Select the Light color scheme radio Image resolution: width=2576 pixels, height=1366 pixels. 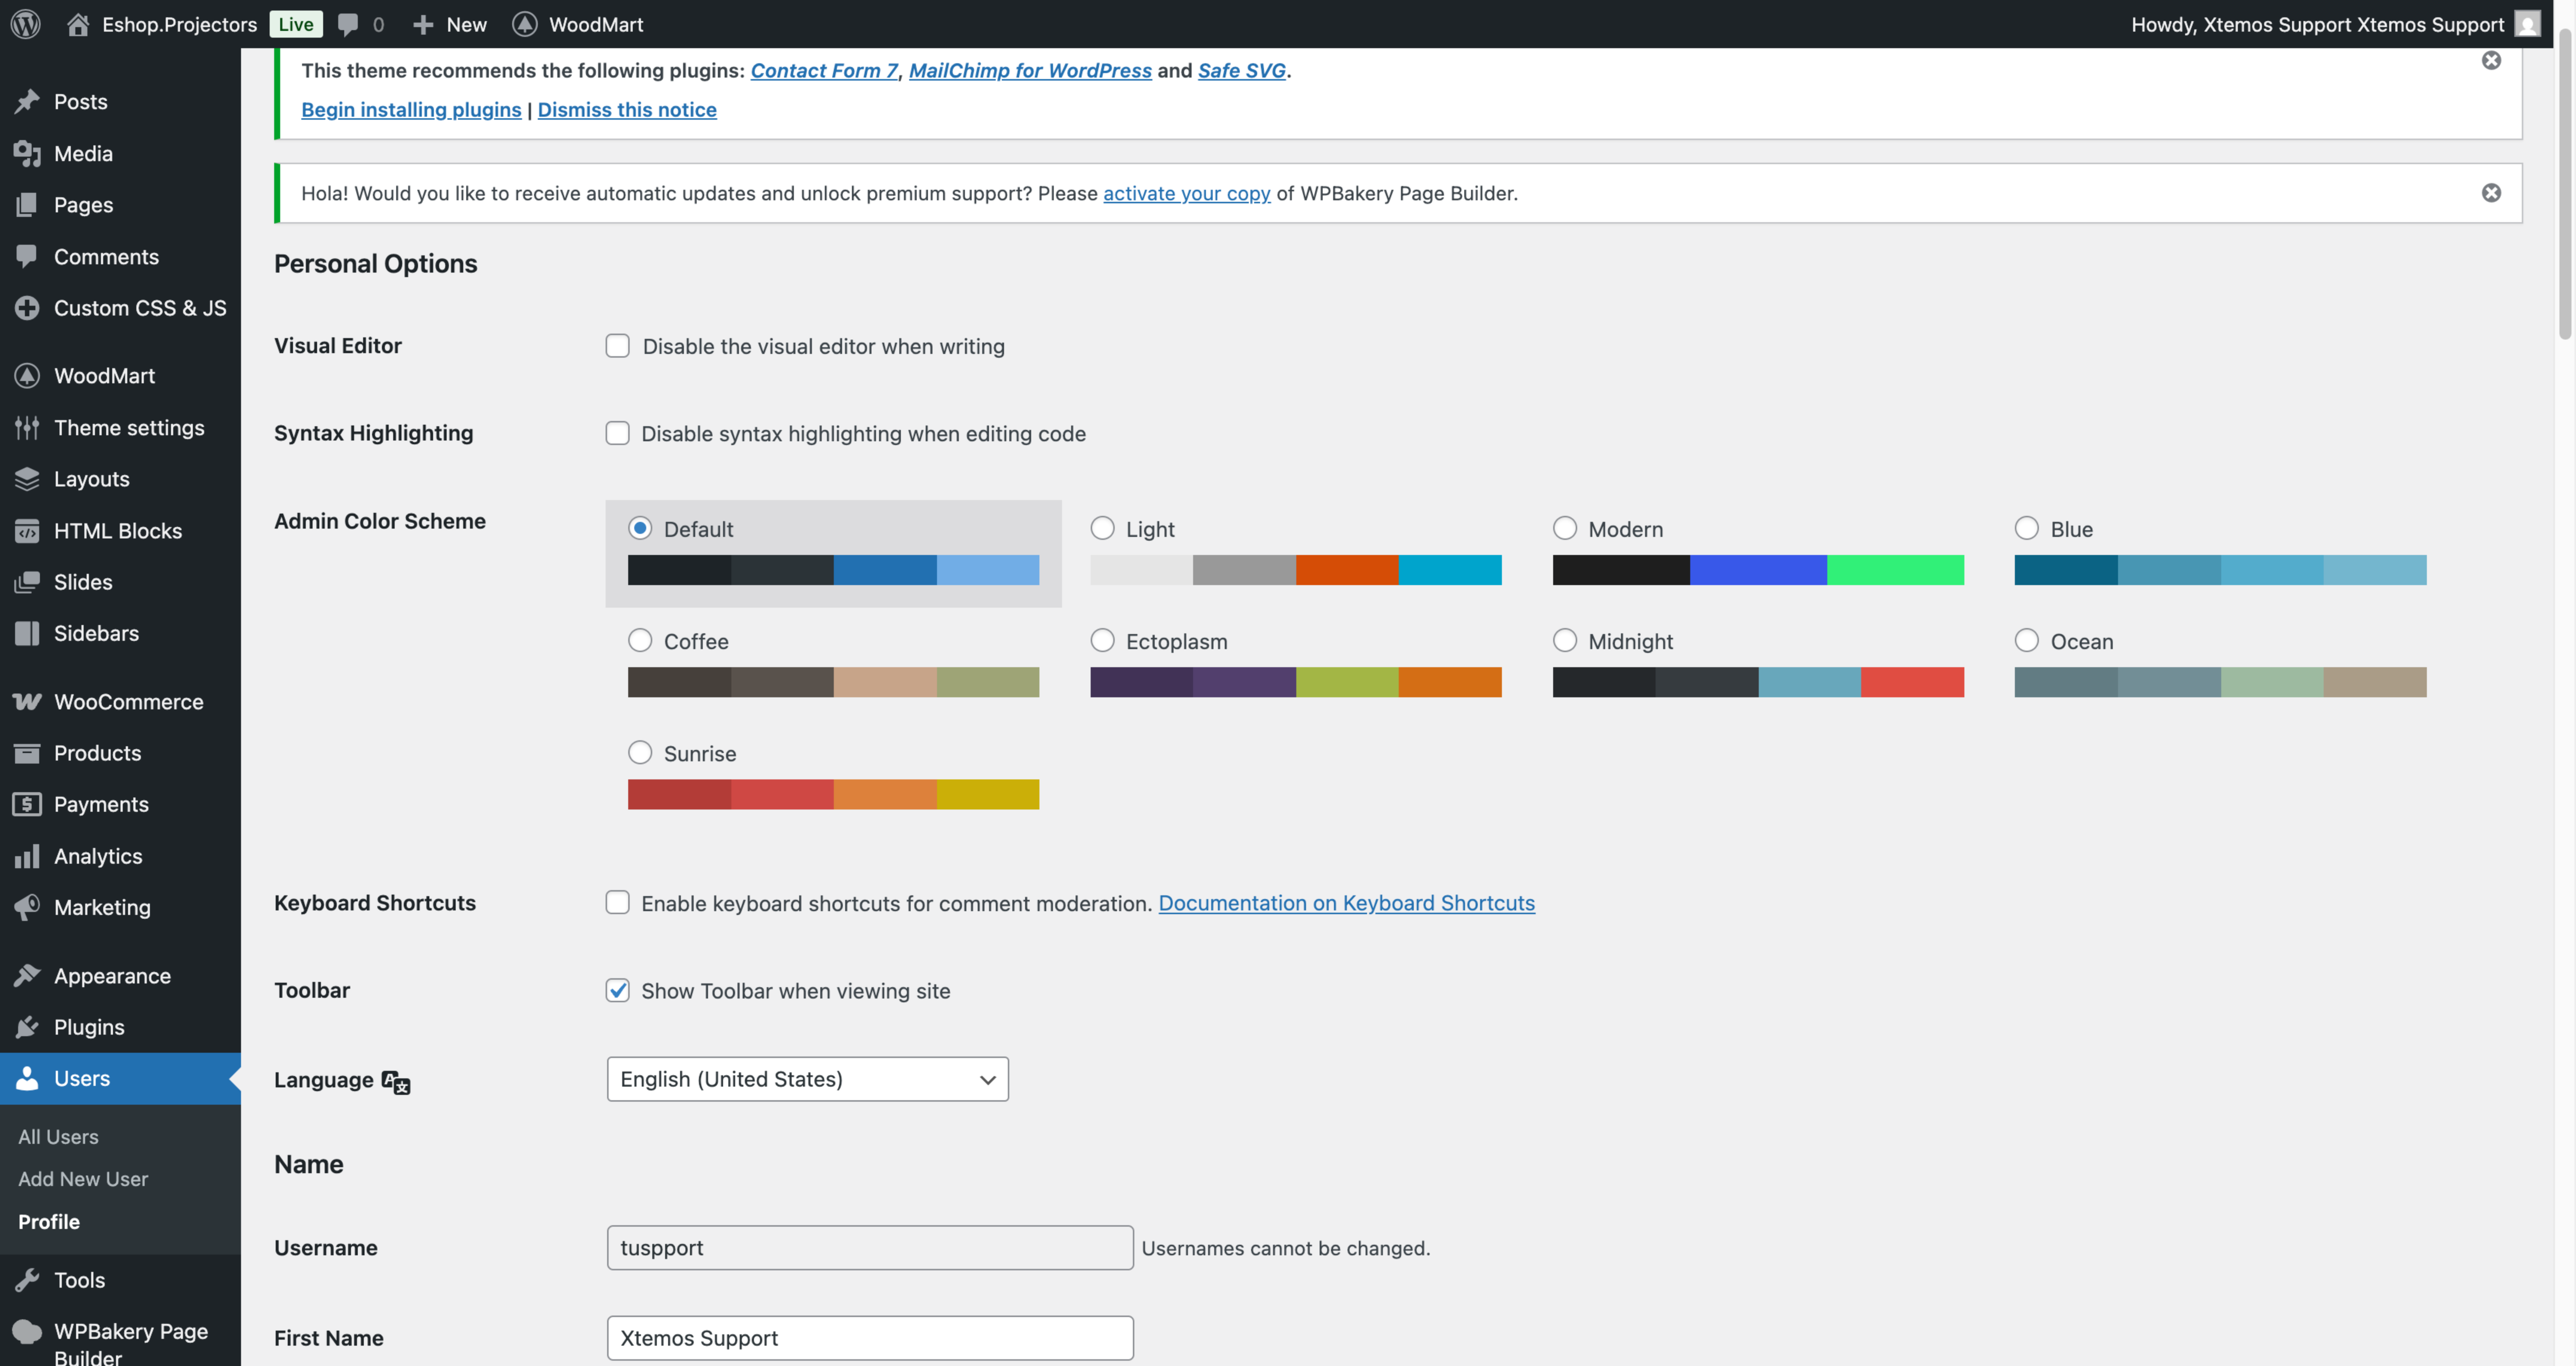pos(1102,528)
